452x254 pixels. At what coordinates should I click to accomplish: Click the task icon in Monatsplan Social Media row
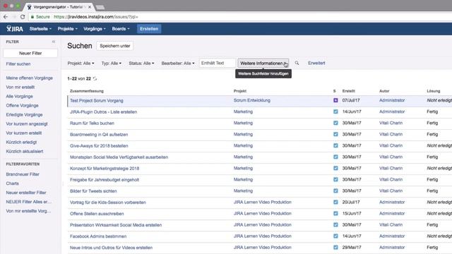point(335,157)
